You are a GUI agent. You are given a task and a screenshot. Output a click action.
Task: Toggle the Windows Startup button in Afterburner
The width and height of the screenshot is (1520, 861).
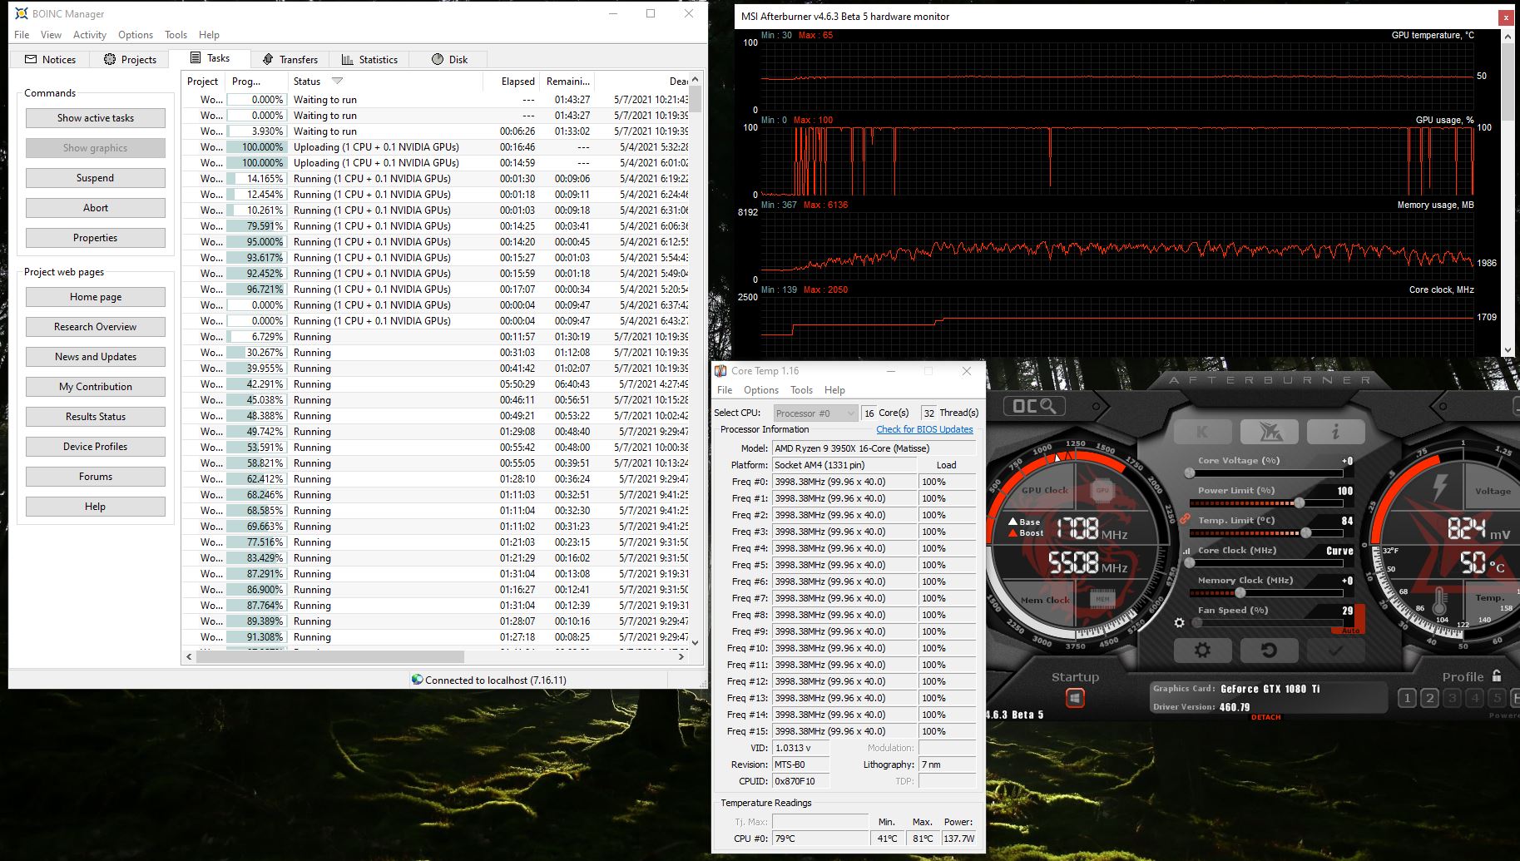pos(1075,698)
